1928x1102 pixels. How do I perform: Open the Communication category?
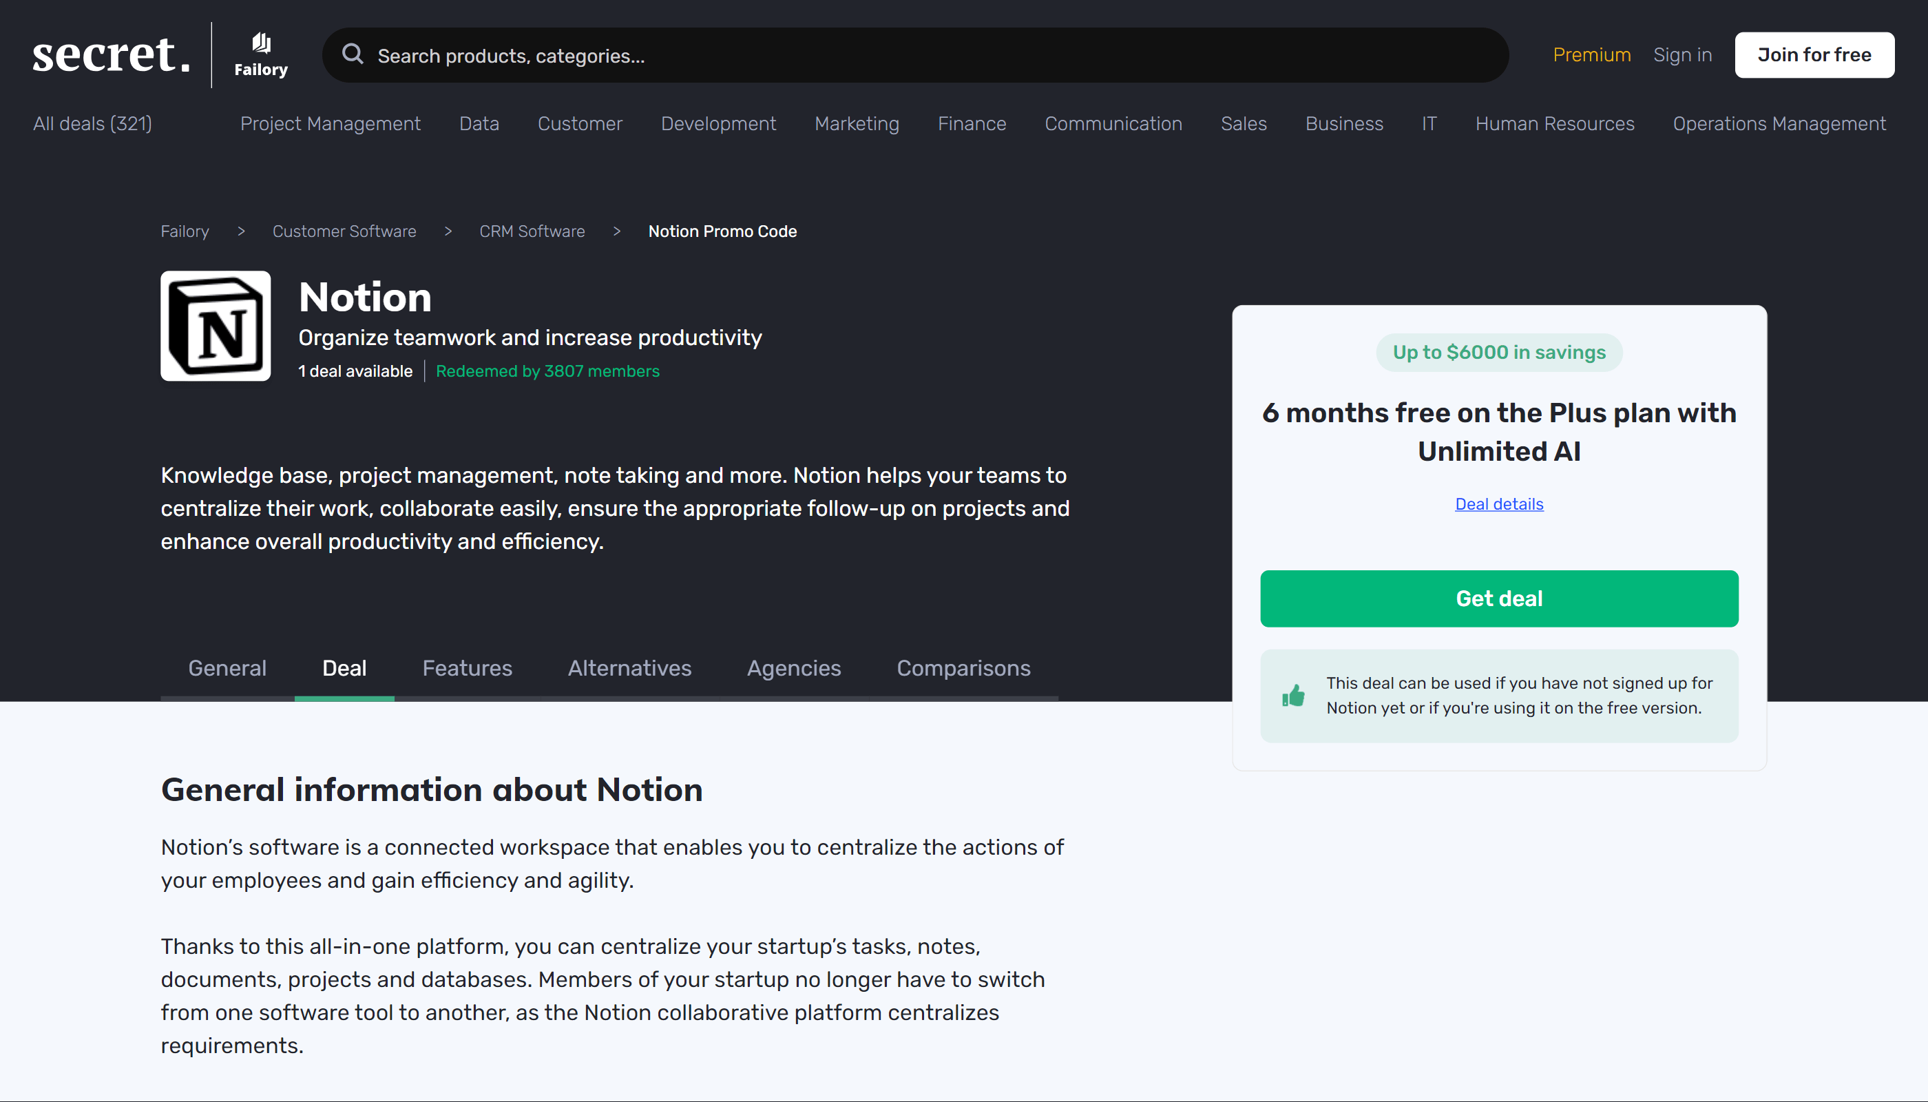point(1113,123)
